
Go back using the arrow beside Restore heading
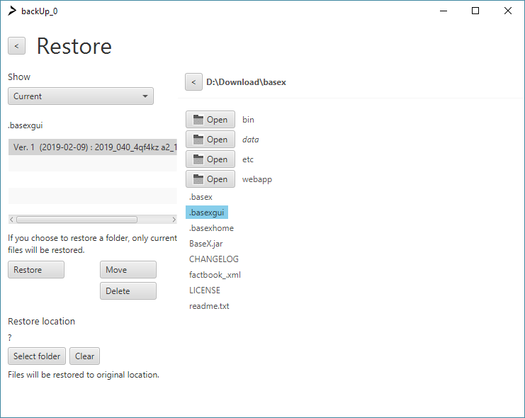pos(16,46)
